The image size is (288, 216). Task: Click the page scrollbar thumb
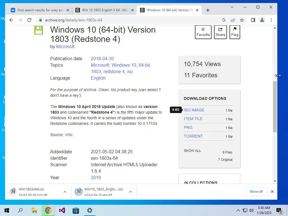point(275,107)
